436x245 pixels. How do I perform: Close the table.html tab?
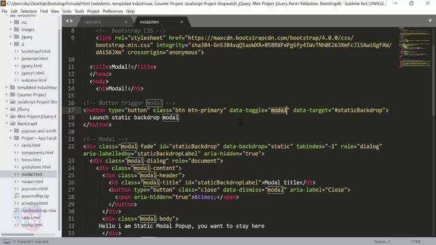pos(126,22)
